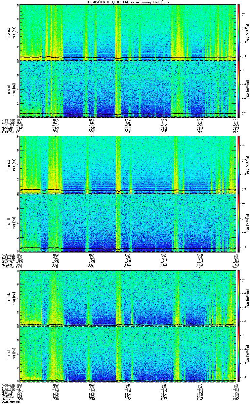
Task: Click inside the THA B-perpendicular spectrogram panel
Action: 128,33
